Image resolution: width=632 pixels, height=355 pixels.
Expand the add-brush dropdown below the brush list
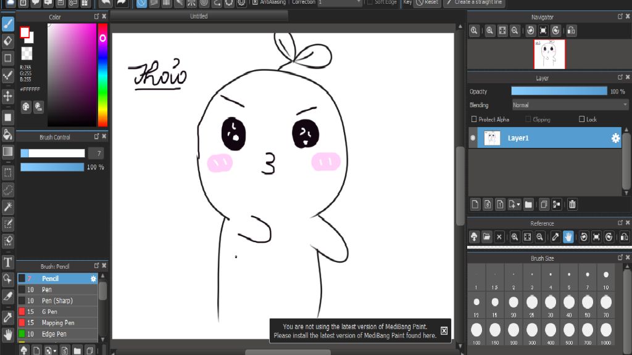click(x=55, y=351)
